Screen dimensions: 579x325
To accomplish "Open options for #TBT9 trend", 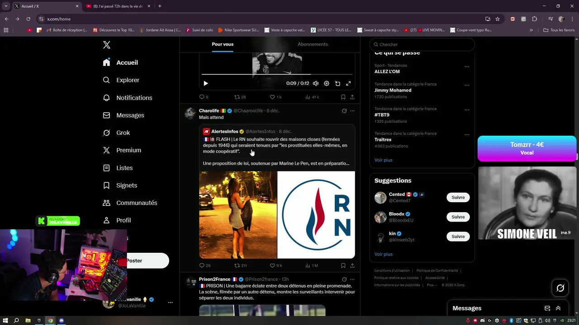I will [467, 110].
